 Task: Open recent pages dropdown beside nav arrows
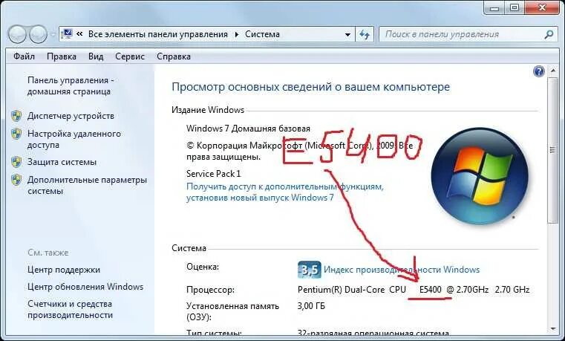pos(53,35)
